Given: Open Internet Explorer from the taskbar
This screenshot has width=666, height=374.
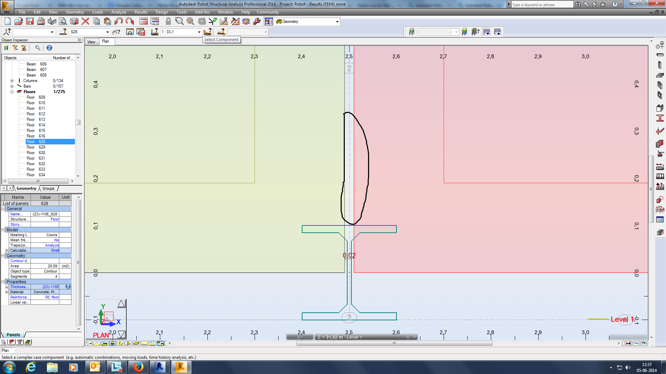Looking at the screenshot, I should 31,367.
